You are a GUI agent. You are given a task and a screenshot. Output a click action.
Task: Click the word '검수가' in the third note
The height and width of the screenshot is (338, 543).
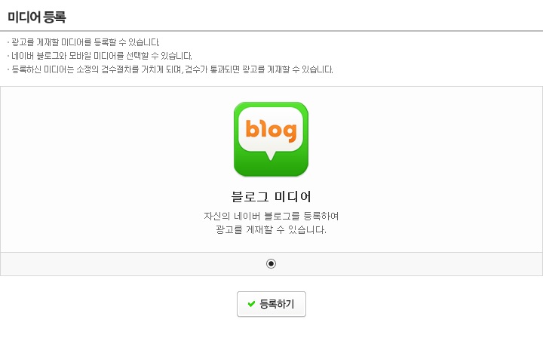[196, 69]
